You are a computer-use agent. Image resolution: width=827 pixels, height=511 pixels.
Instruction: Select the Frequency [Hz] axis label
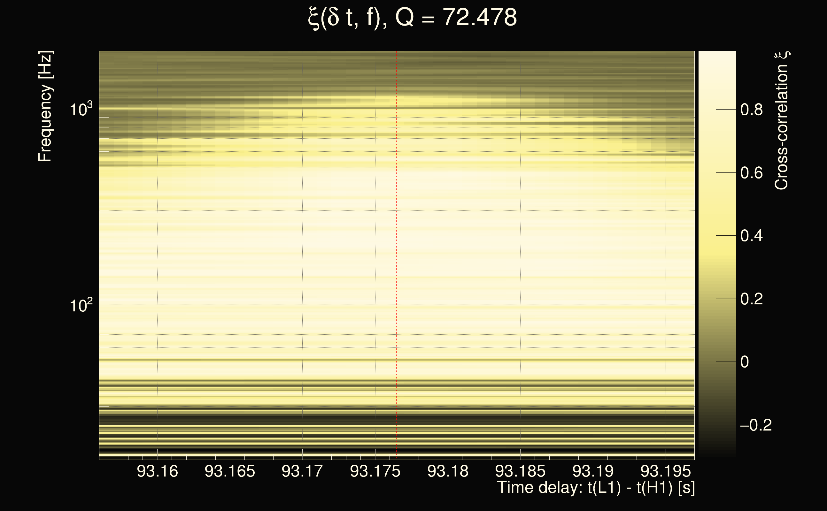(x=45, y=106)
